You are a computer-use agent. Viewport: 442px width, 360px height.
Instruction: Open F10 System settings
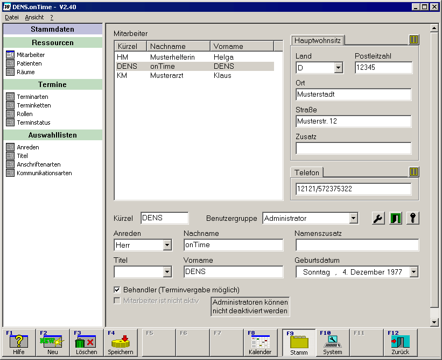333,342
